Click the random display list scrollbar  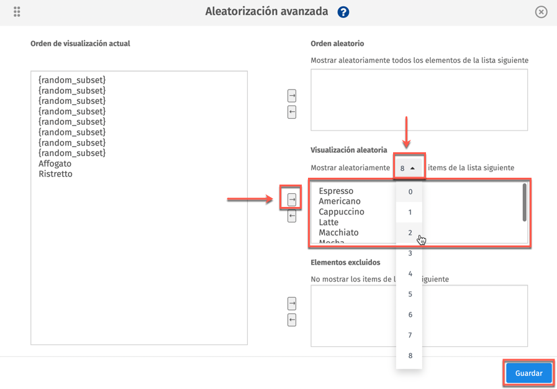click(525, 203)
